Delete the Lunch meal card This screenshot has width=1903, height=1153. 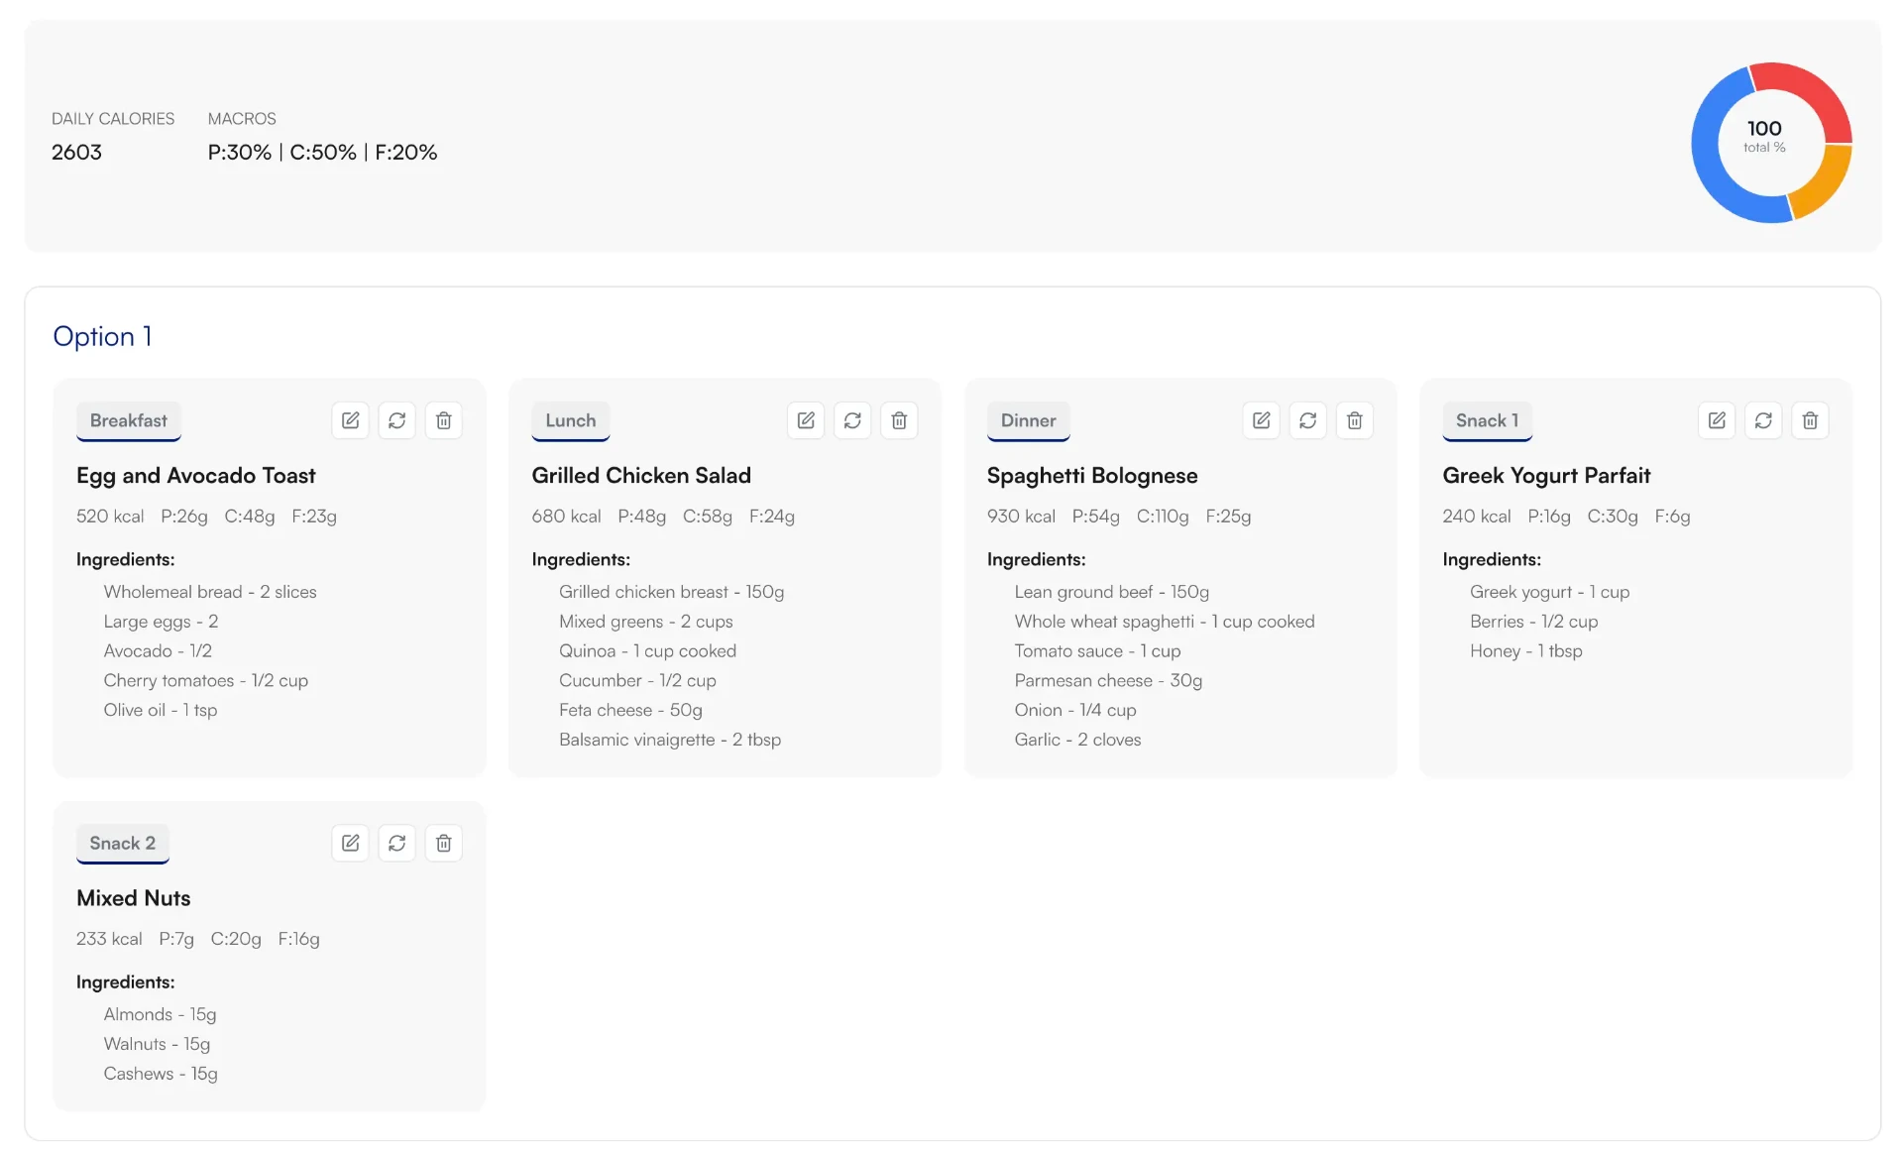click(899, 420)
